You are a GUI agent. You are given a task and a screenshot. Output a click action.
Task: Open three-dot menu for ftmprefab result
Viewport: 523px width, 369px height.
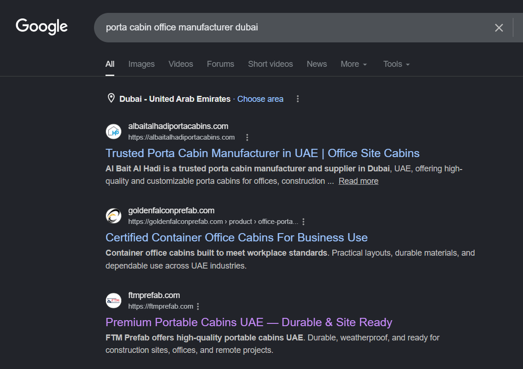click(x=198, y=306)
